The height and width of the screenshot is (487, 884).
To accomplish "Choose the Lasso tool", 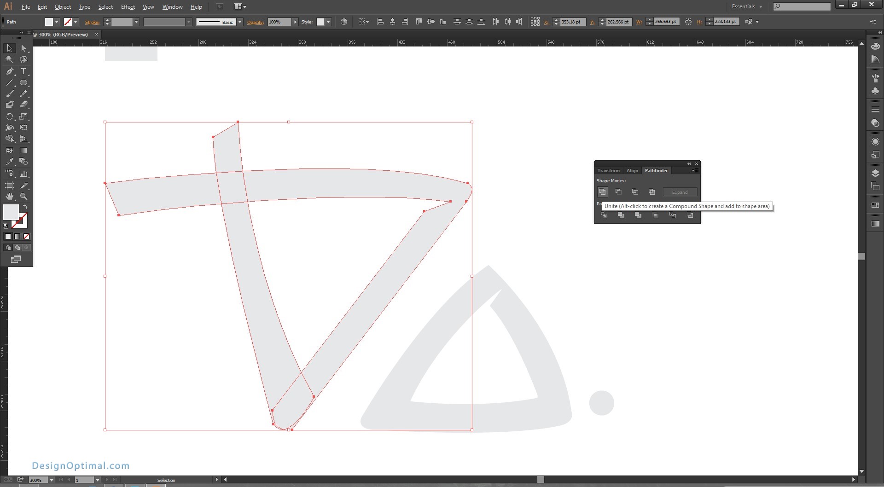I will tap(23, 59).
